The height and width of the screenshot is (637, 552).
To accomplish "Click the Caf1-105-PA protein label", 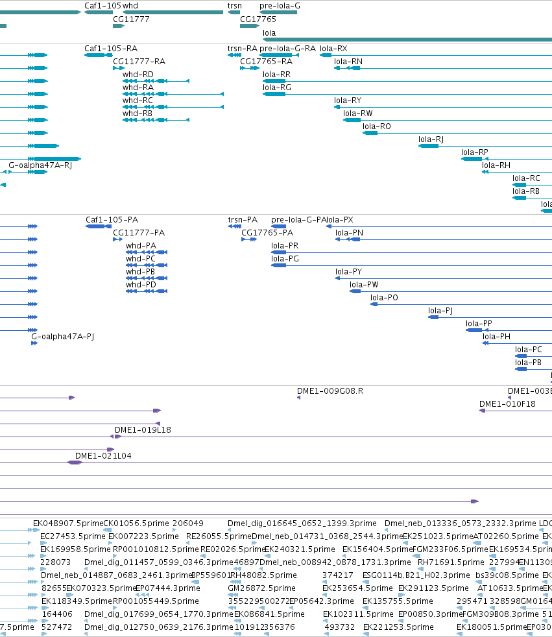I will (112, 220).
